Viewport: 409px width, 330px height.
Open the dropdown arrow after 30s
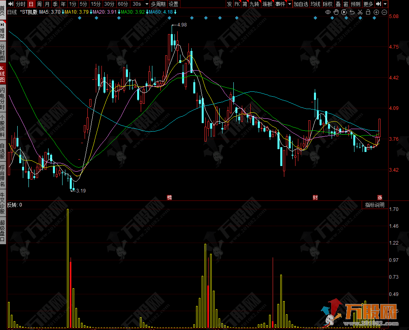pos(147,4)
